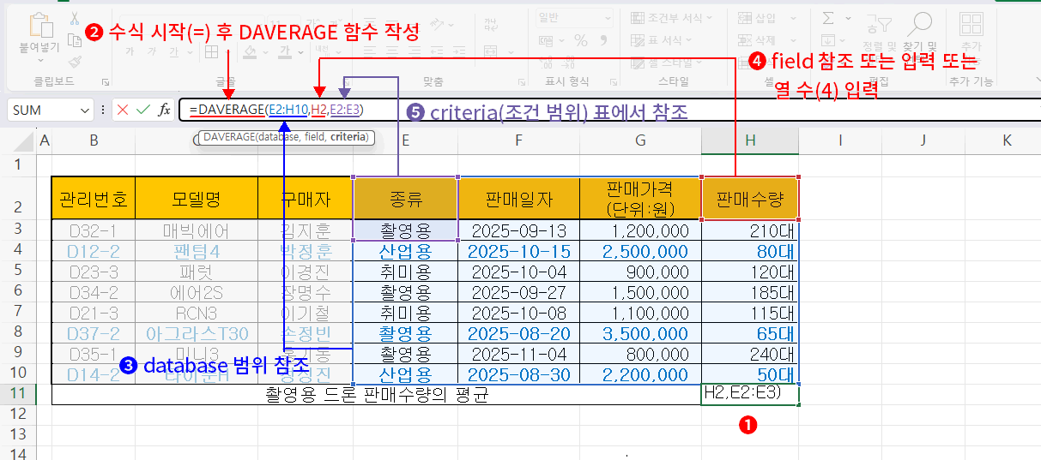Click the 종류 header cell in E2

point(405,200)
